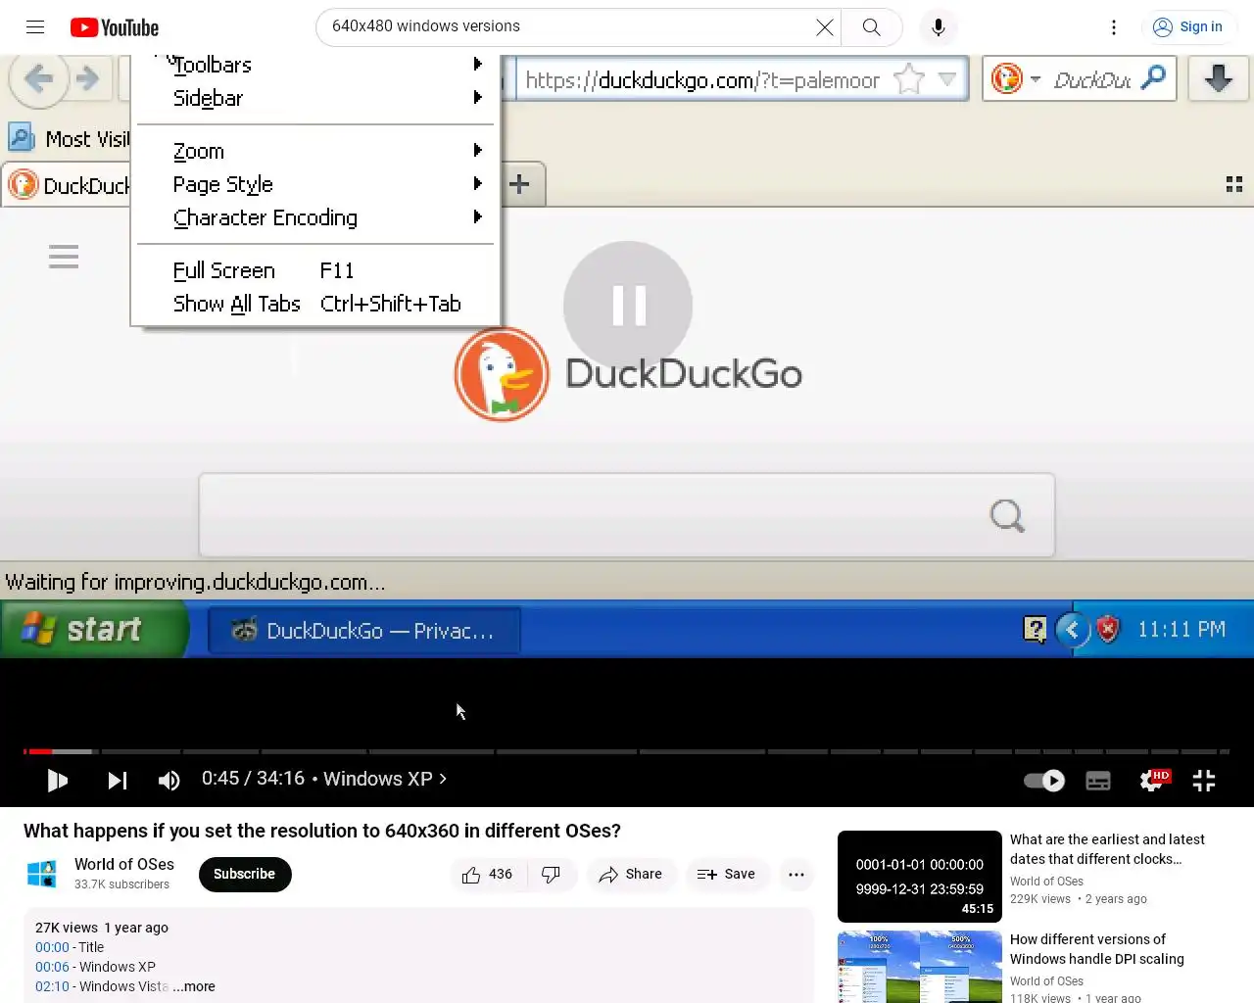Go to the YouTube home logo

coord(115,27)
